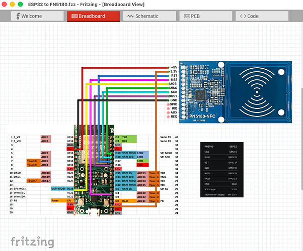Click the 'VSPI SCK' label beside IO18
Screen dimensions: 303x251
tap(128, 157)
